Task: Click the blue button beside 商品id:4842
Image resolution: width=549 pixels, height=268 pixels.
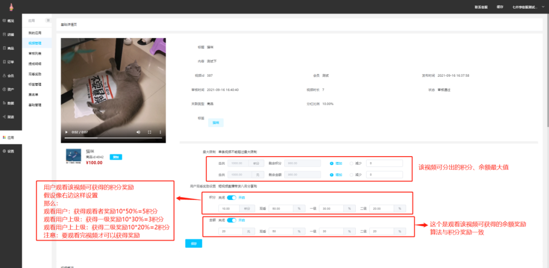Action: tap(116, 157)
